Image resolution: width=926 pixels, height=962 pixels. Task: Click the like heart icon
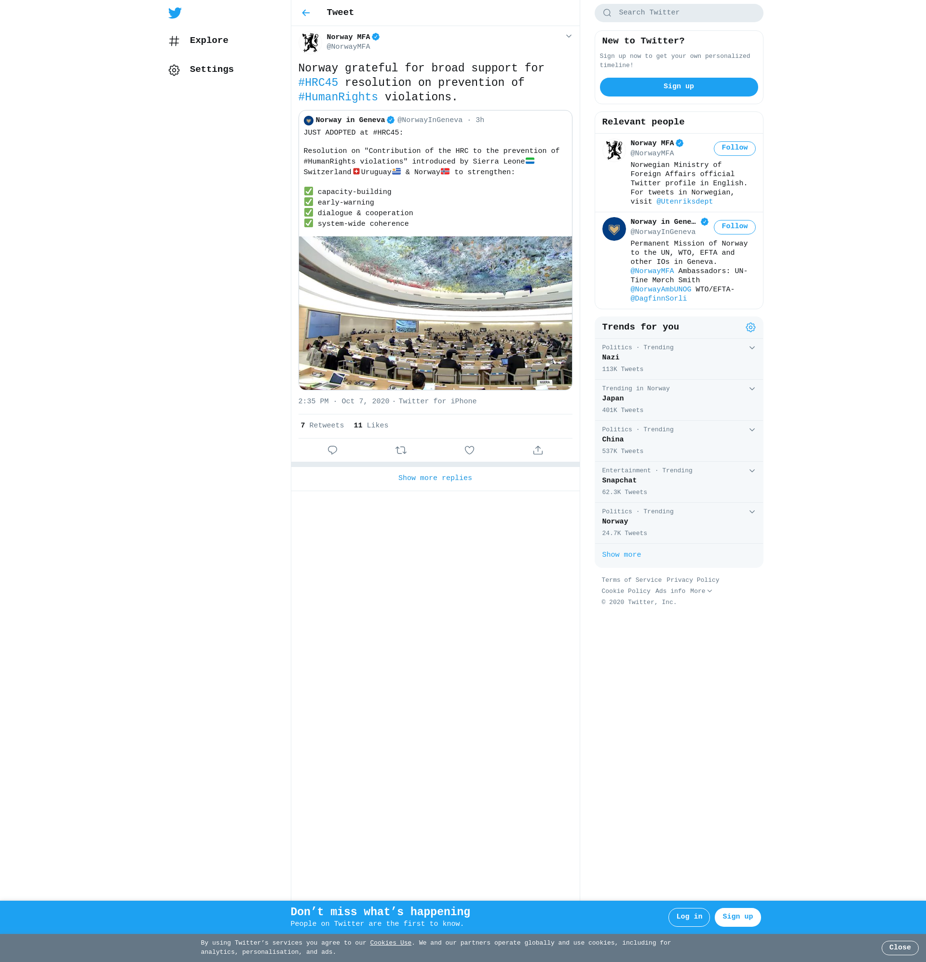pos(470,450)
